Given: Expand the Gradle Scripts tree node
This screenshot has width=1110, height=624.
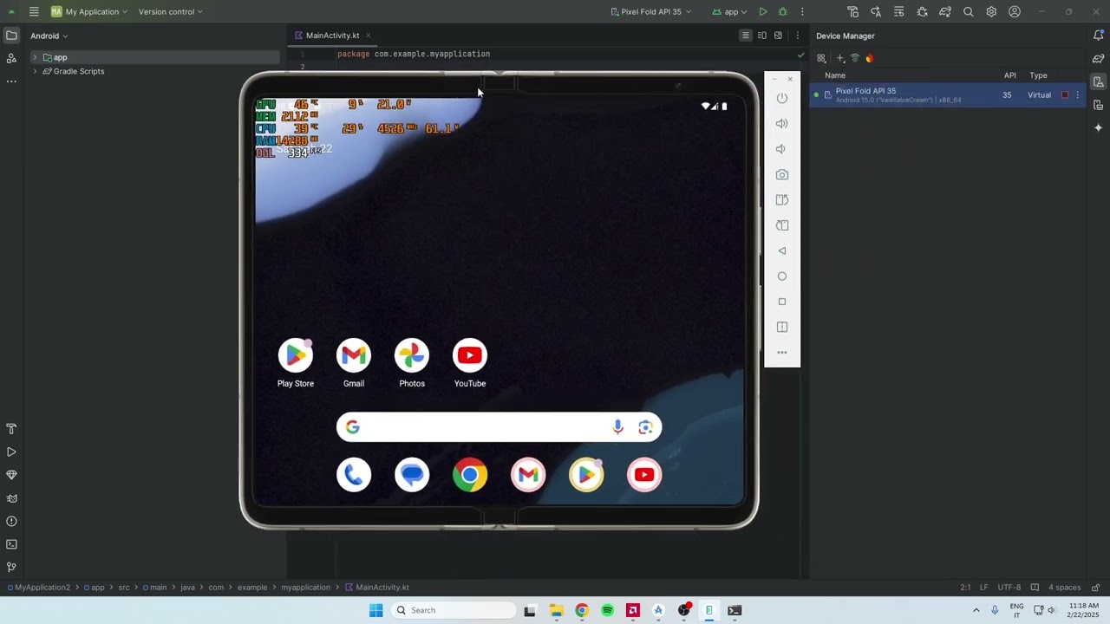Looking at the screenshot, I should (35, 71).
